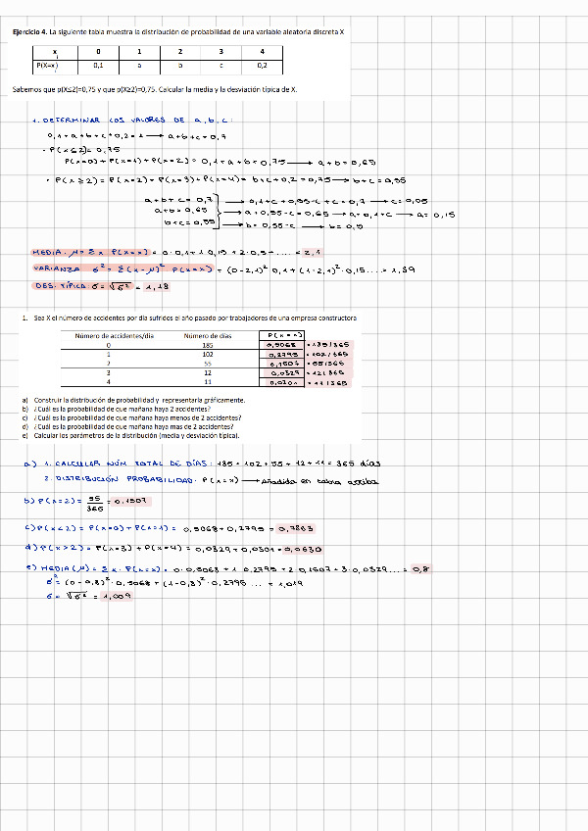
Task: Click the sentence starting "Sabemos que p(X≤2)=0,75"
Action: [155, 89]
